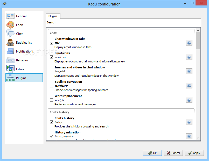The height and width of the screenshot is (161, 209).
Task: Open Notifications settings label
Action: [x=25, y=51]
